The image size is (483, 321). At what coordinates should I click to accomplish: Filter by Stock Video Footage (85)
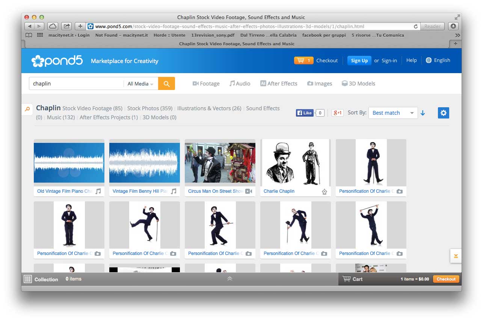92,108
